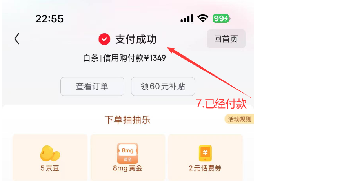Select the 2元话费券 prize card

tap(205, 158)
